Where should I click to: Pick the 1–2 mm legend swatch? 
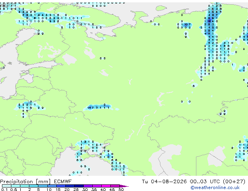click(25, 186)
